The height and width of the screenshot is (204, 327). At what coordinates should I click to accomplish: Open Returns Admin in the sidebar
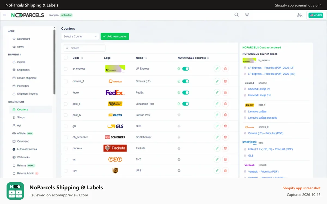tap(26, 173)
